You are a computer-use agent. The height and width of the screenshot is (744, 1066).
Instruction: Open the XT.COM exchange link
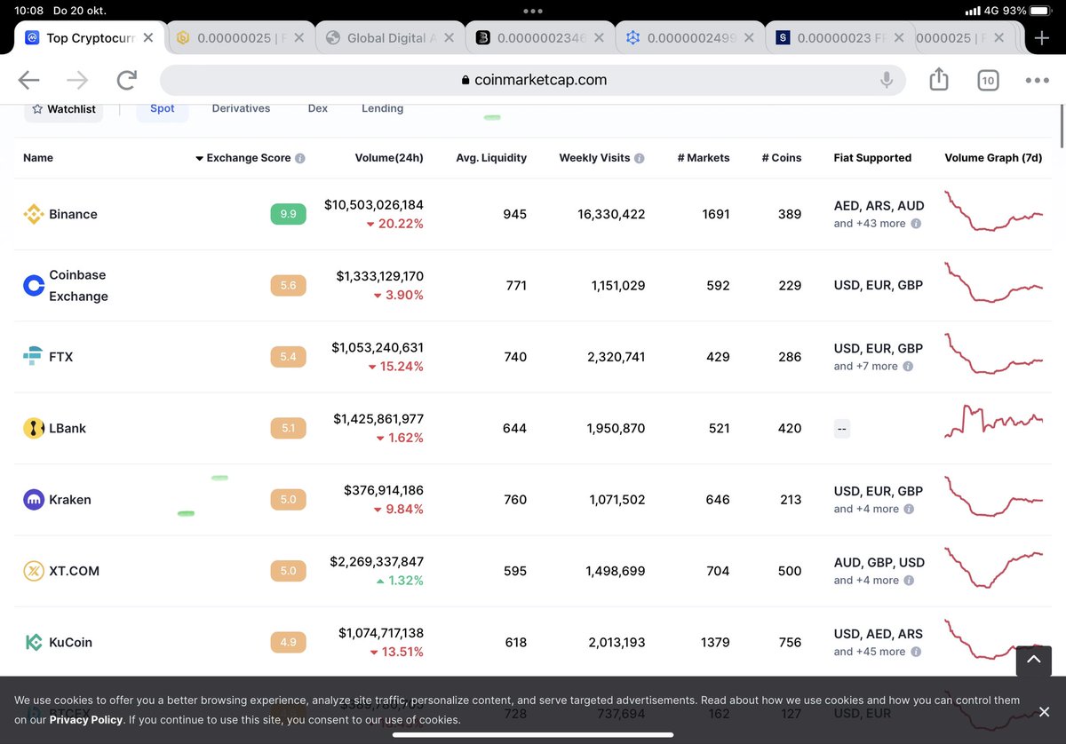[x=74, y=571]
